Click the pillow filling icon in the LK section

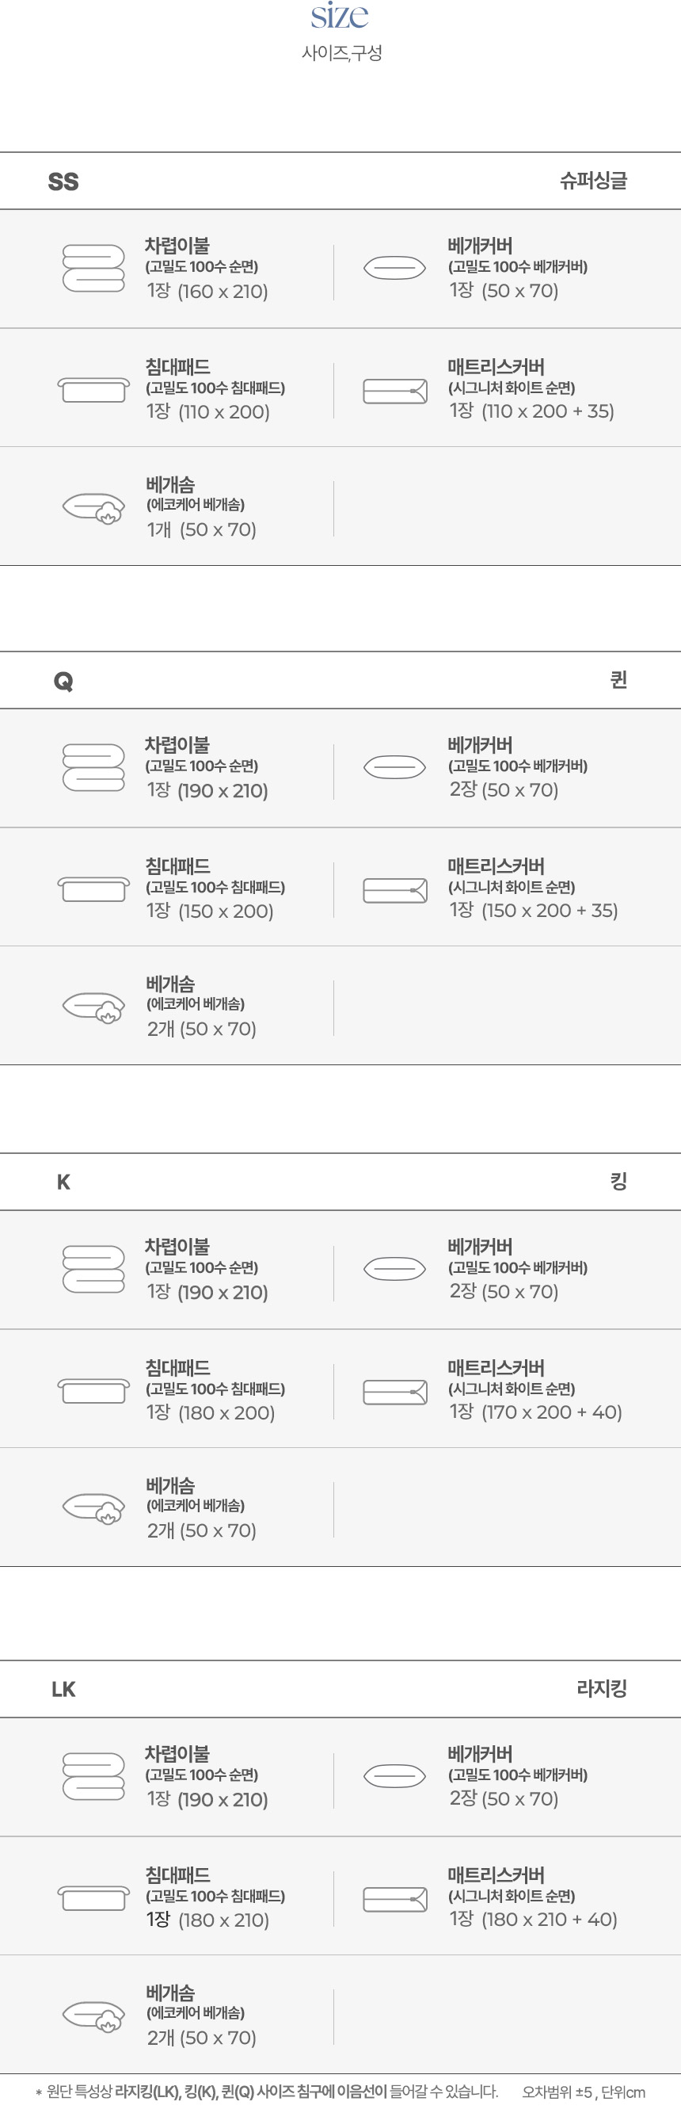(94, 2016)
